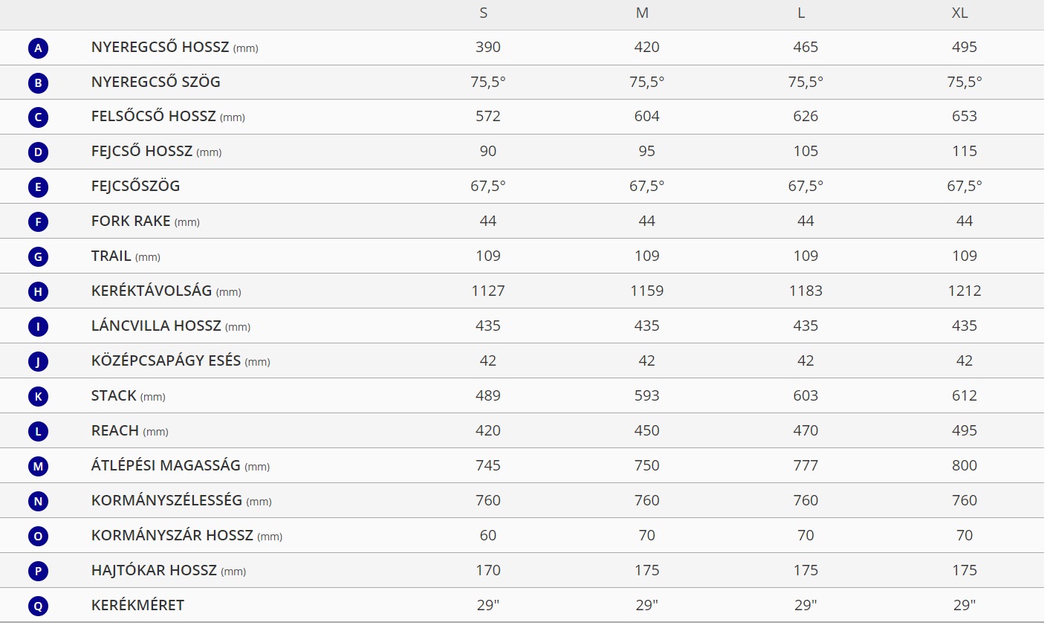Click the N circle icon for Kormányszélesség
The height and width of the screenshot is (634, 1047).
pyautogui.click(x=38, y=502)
